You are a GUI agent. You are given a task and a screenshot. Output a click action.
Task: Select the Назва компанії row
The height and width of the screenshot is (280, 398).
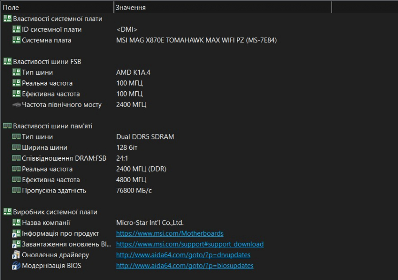click(46, 222)
